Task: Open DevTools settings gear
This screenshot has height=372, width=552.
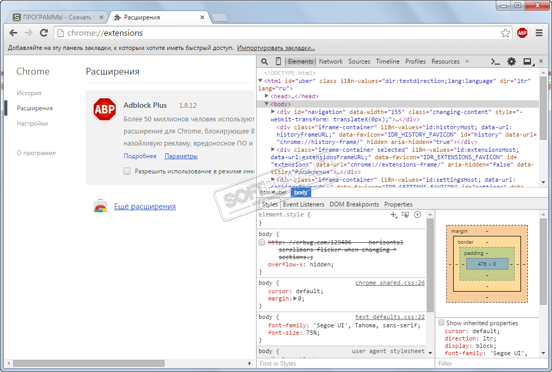Action: click(511, 61)
